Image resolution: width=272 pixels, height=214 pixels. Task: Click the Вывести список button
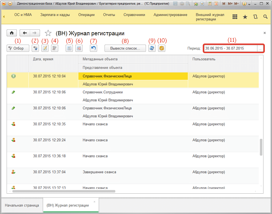pos(125,48)
